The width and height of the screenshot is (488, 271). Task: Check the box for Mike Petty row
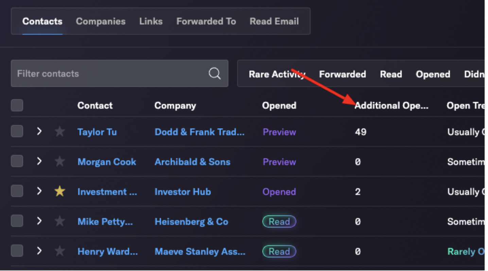17,221
